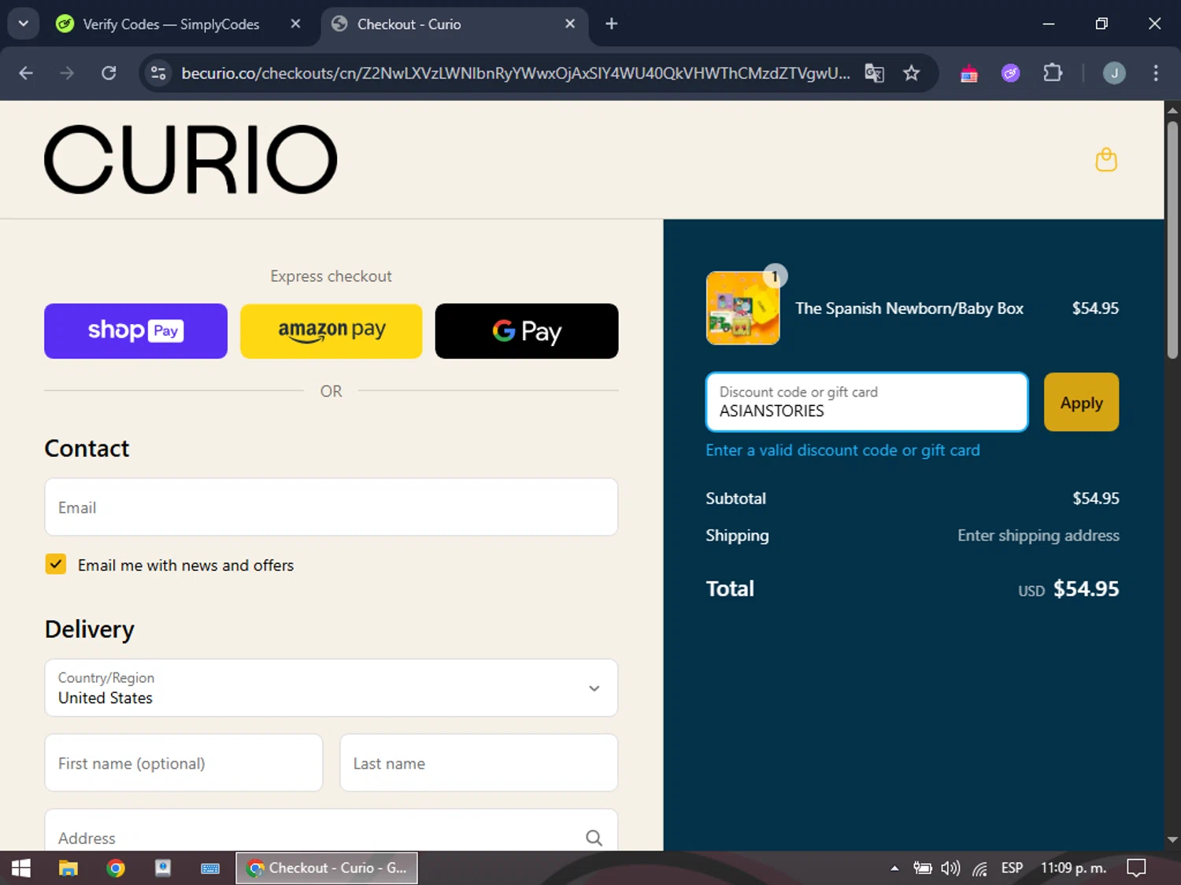Reload the checkout page
Viewport: 1181px width, 885px height.
point(109,73)
